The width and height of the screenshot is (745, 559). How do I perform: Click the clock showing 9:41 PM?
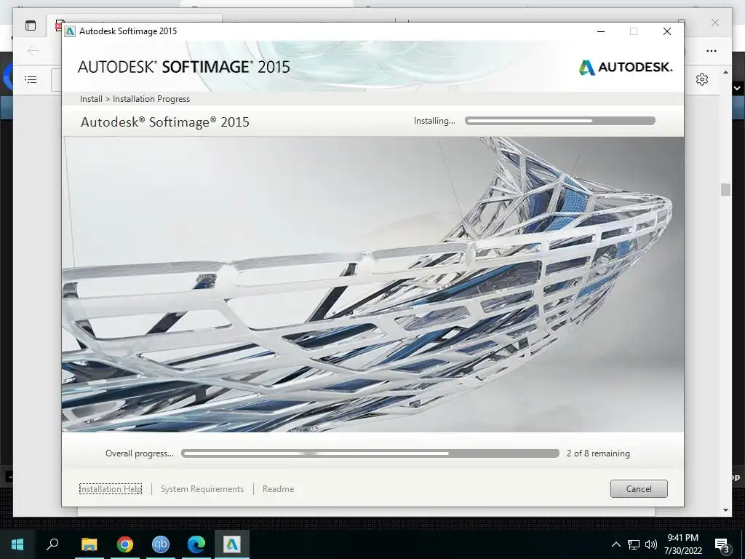[682, 538]
